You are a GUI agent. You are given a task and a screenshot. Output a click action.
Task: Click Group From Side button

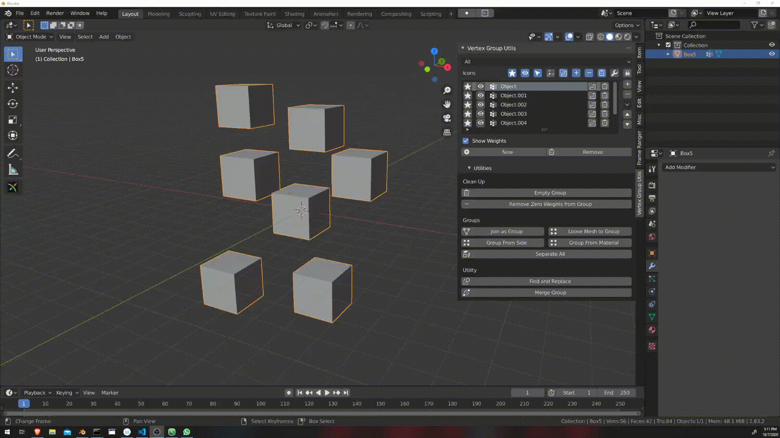503,243
